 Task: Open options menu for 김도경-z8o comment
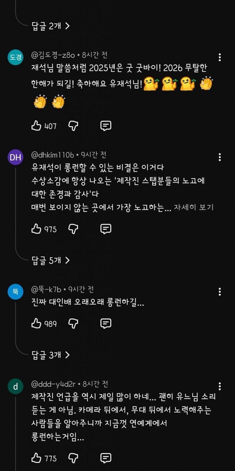pyautogui.click(x=220, y=57)
